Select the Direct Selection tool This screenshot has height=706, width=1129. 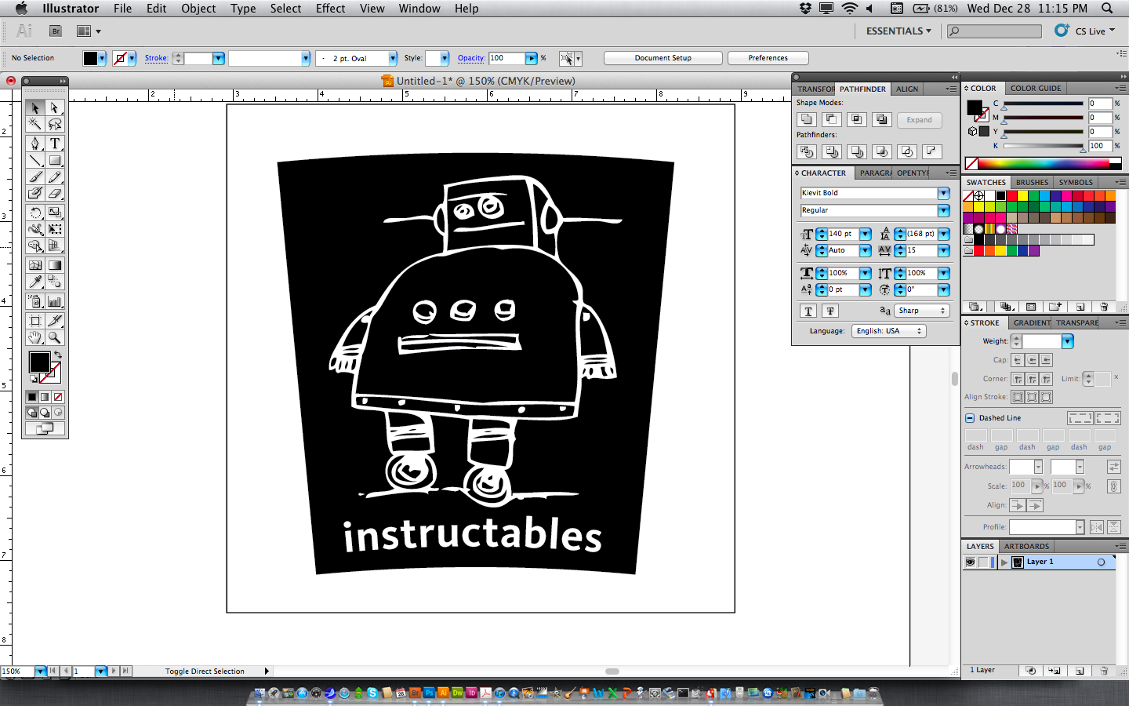pyautogui.click(x=55, y=107)
